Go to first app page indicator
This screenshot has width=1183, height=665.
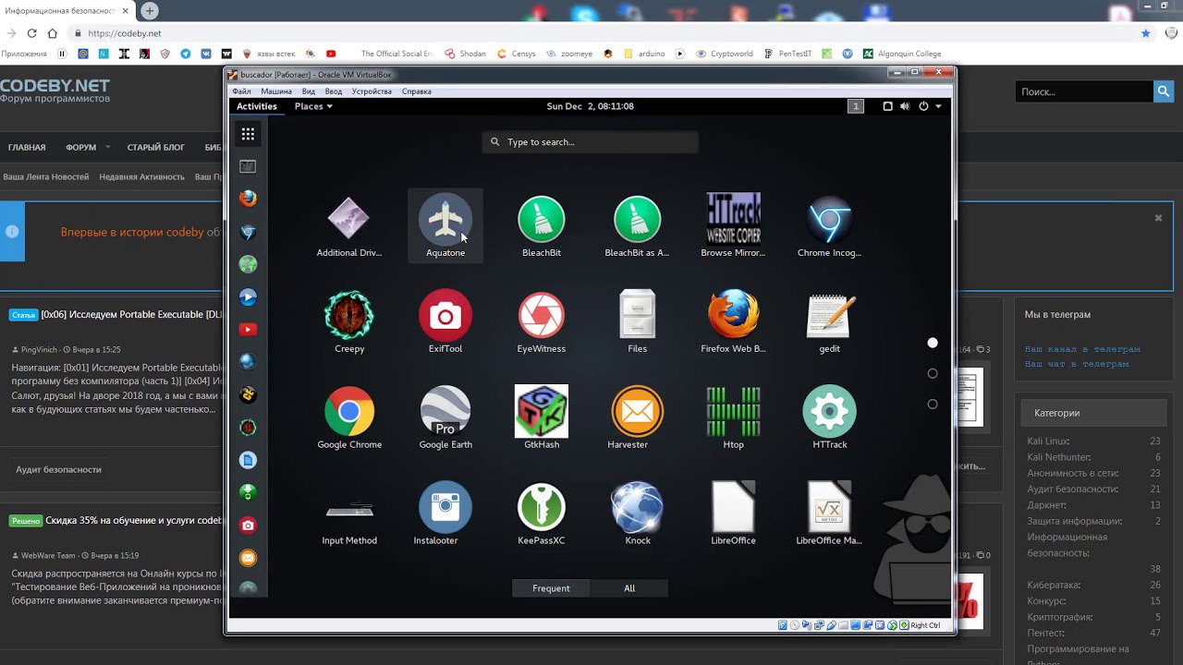click(x=933, y=343)
